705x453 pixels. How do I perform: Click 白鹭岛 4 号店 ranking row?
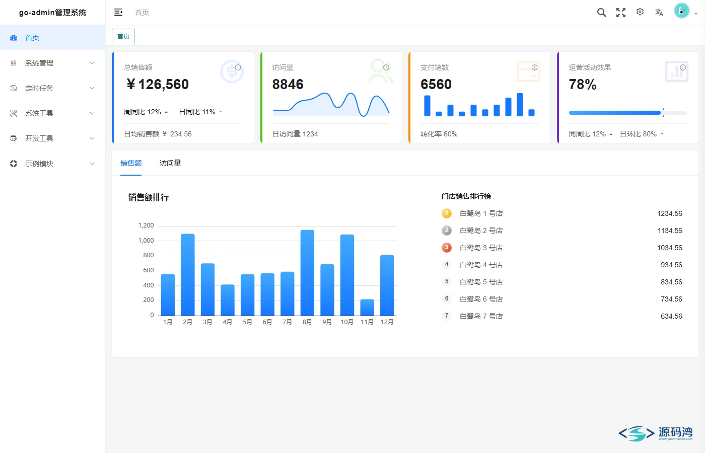click(562, 265)
